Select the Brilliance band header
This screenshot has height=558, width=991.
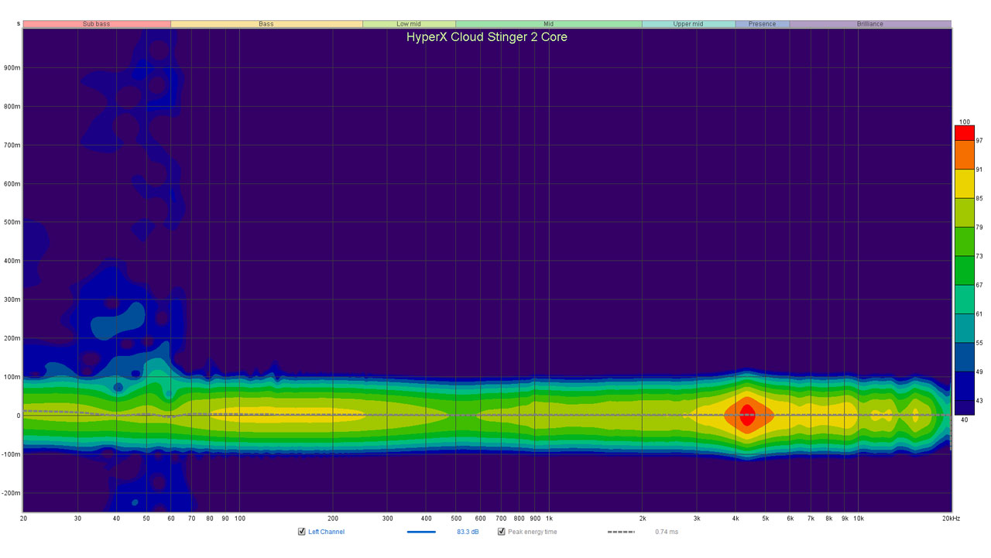870,24
